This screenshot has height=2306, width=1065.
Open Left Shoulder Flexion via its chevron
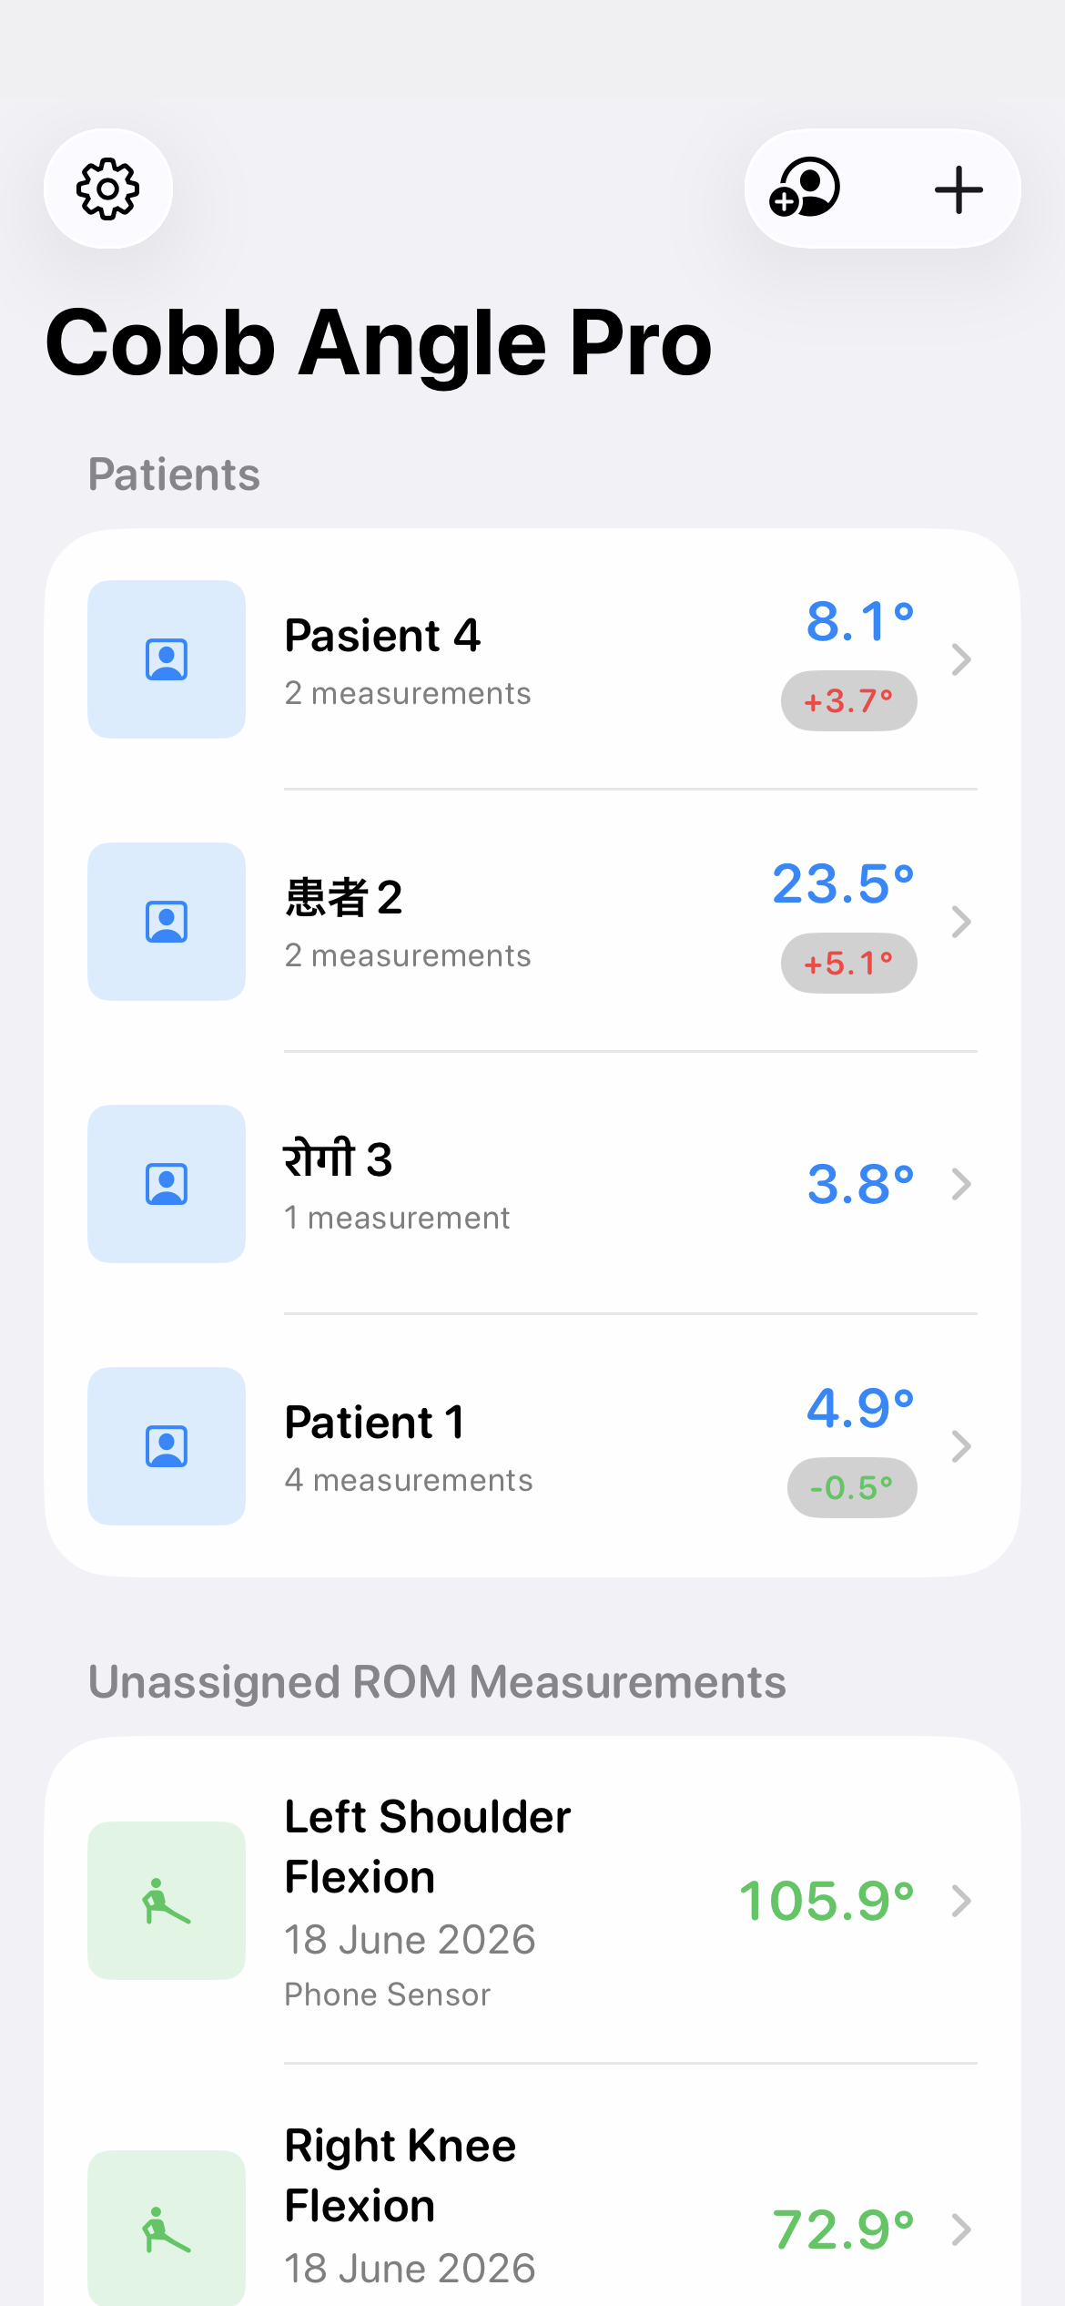pos(961,1901)
